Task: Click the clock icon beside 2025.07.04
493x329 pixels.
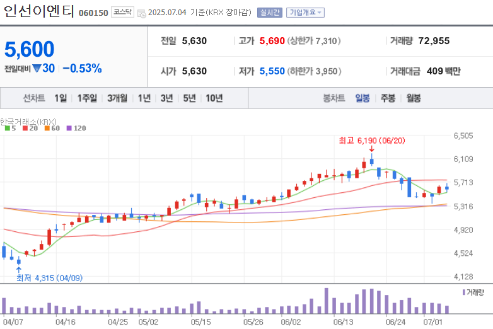Action: [x=142, y=13]
